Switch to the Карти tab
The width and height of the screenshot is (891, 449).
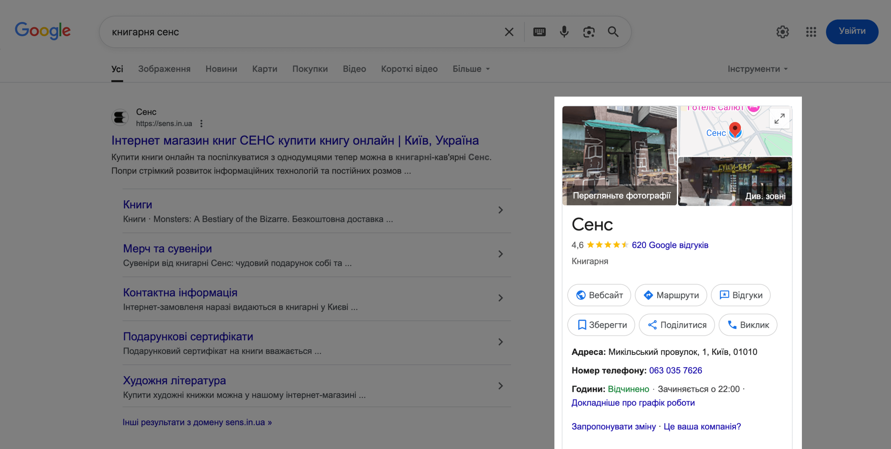tap(265, 69)
